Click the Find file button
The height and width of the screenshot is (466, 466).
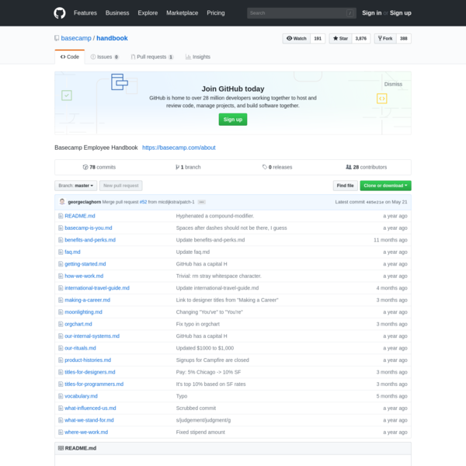pos(345,186)
